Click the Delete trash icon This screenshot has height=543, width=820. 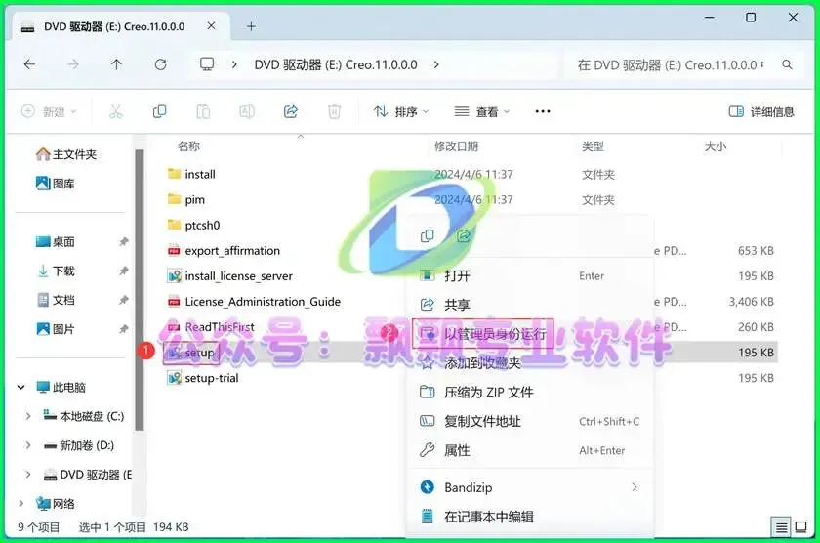(334, 111)
